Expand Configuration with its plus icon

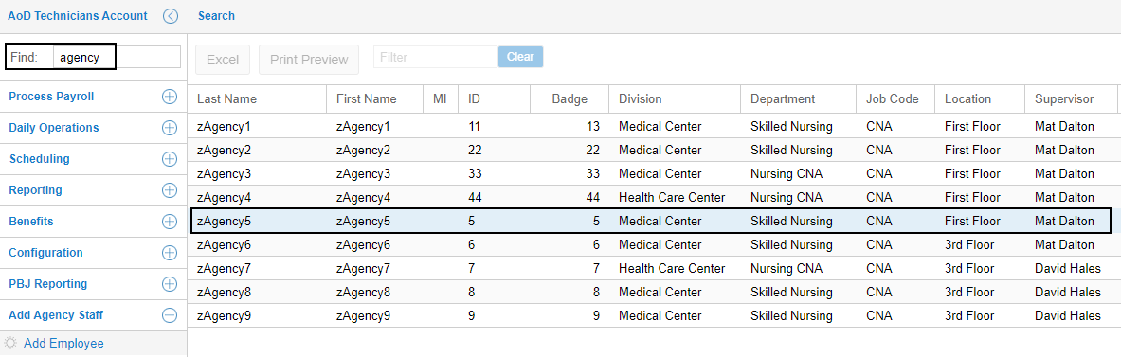(170, 252)
